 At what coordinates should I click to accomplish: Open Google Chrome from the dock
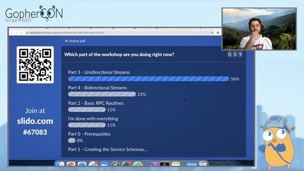point(71,164)
